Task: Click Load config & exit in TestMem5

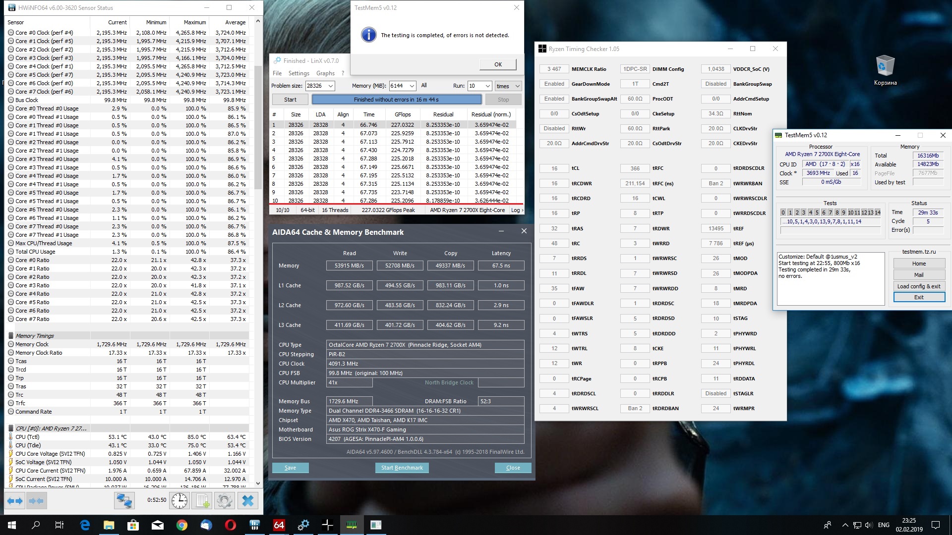Action: pos(918,286)
